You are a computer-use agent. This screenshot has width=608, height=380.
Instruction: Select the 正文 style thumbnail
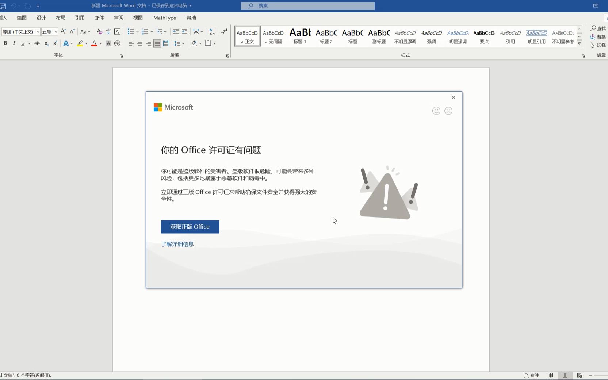coord(248,36)
